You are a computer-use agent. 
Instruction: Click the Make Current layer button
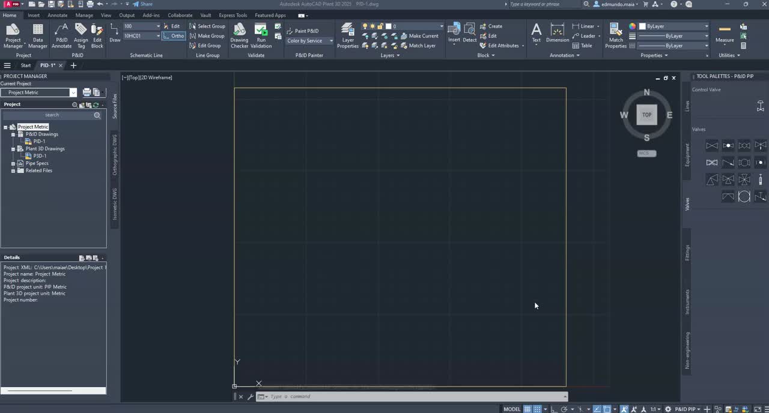click(x=423, y=36)
